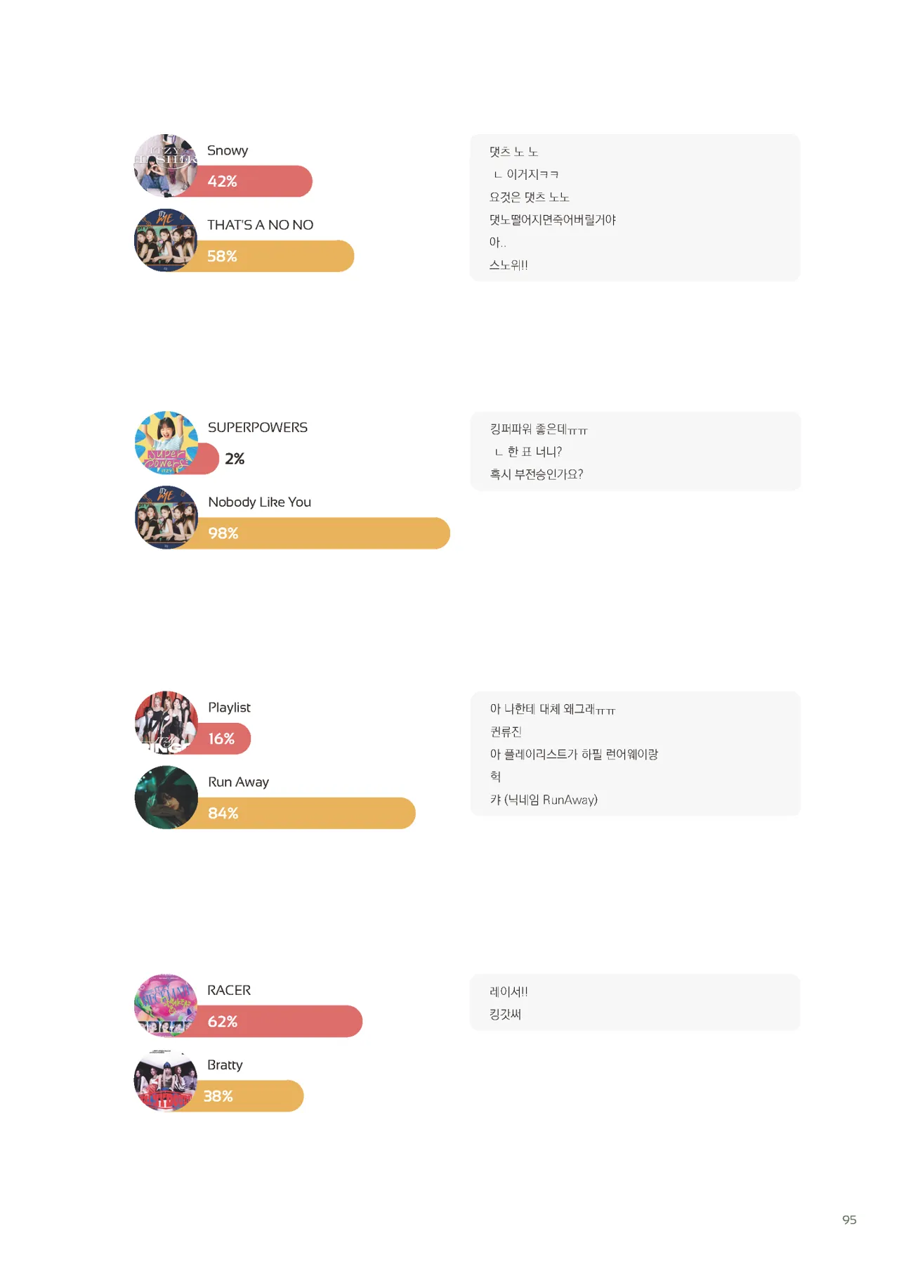The height and width of the screenshot is (1269, 899).
Task: Click the Snowy album cover thumbnail
Action: (166, 166)
